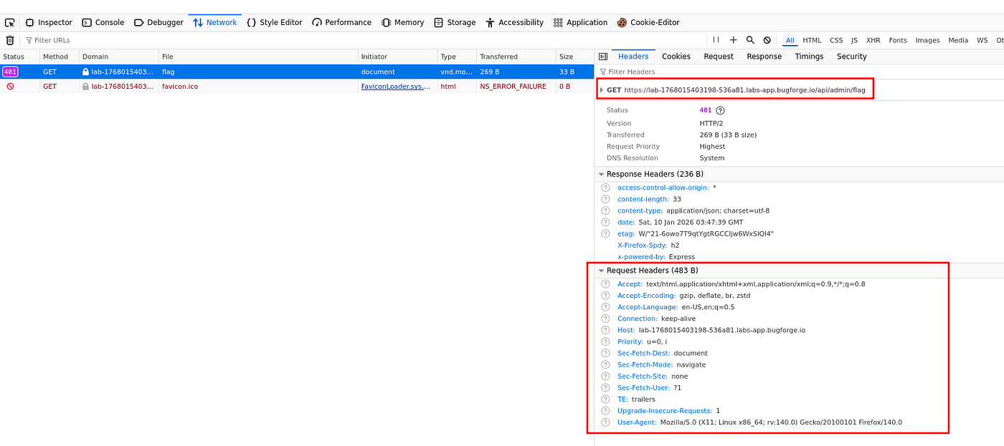The width and height of the screenshot is (1004, 446).
Task: Open help for Sec-Fetch-Mode header
Action: [605, 364]
